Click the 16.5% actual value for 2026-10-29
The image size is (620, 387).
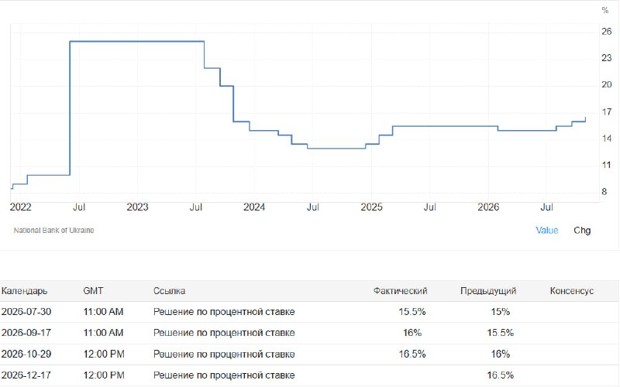(x=412, y=354)
